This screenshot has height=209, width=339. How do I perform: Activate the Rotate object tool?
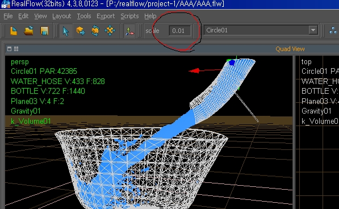coord(95,31)
